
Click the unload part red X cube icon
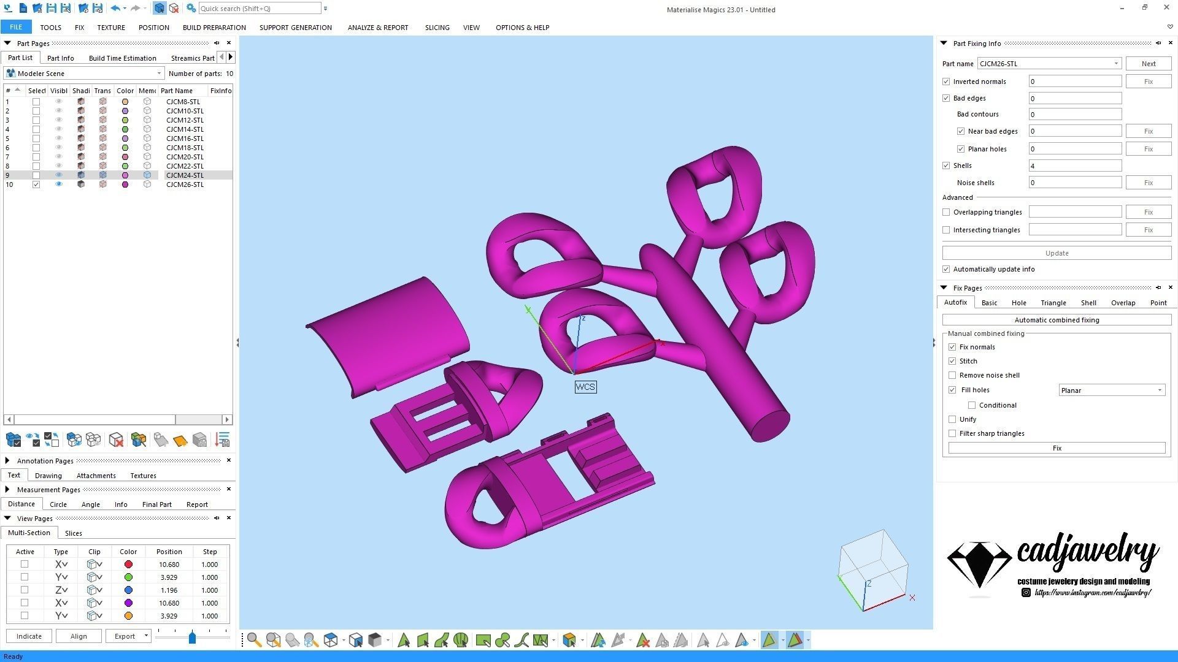(115, 439)
